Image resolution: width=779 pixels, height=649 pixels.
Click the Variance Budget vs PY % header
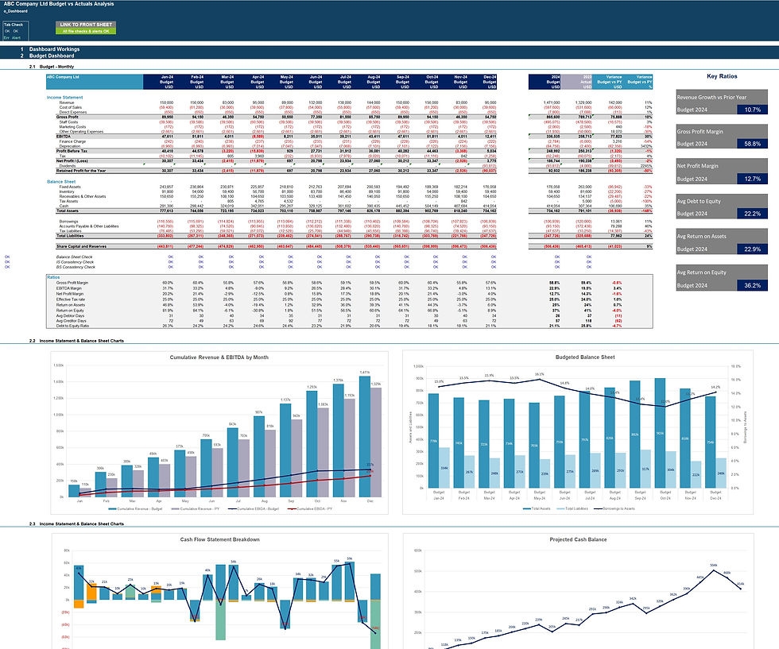641,80
